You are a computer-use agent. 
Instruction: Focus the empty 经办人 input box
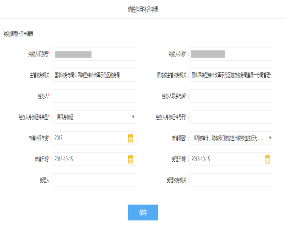click(x=94, y=96)
